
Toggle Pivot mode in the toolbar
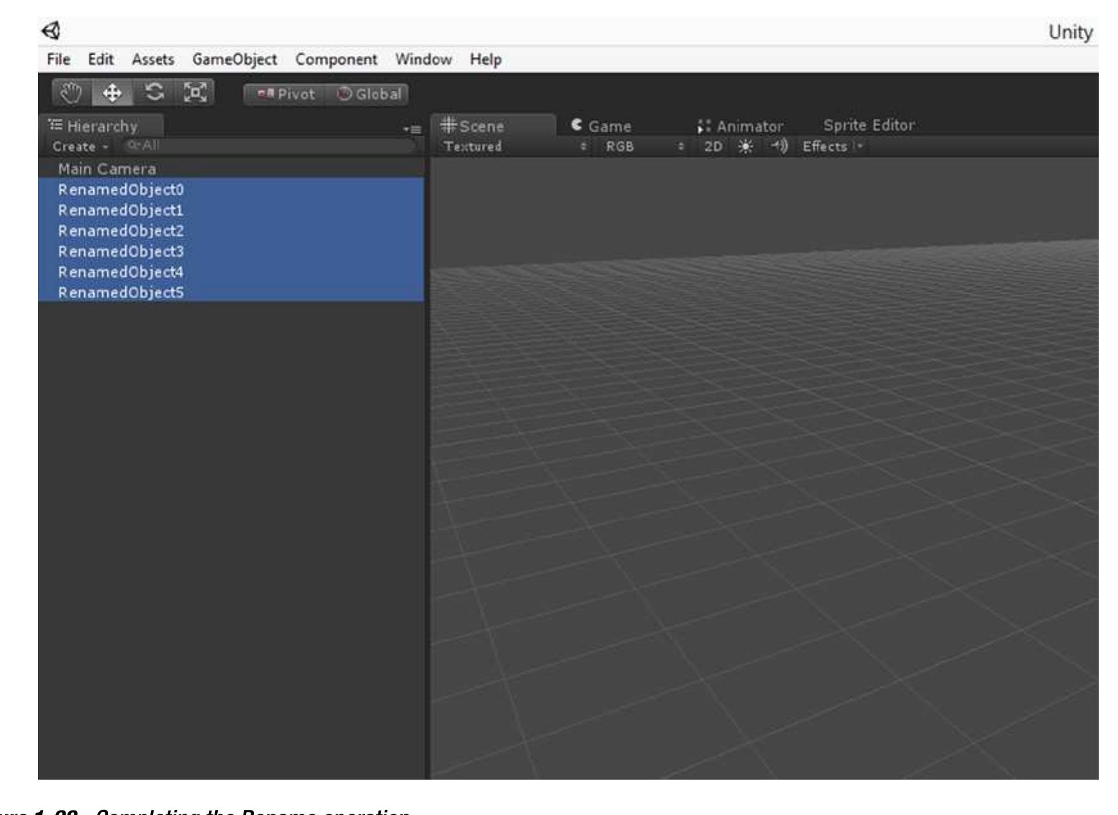pyautogui.click(x=285, y=94)
